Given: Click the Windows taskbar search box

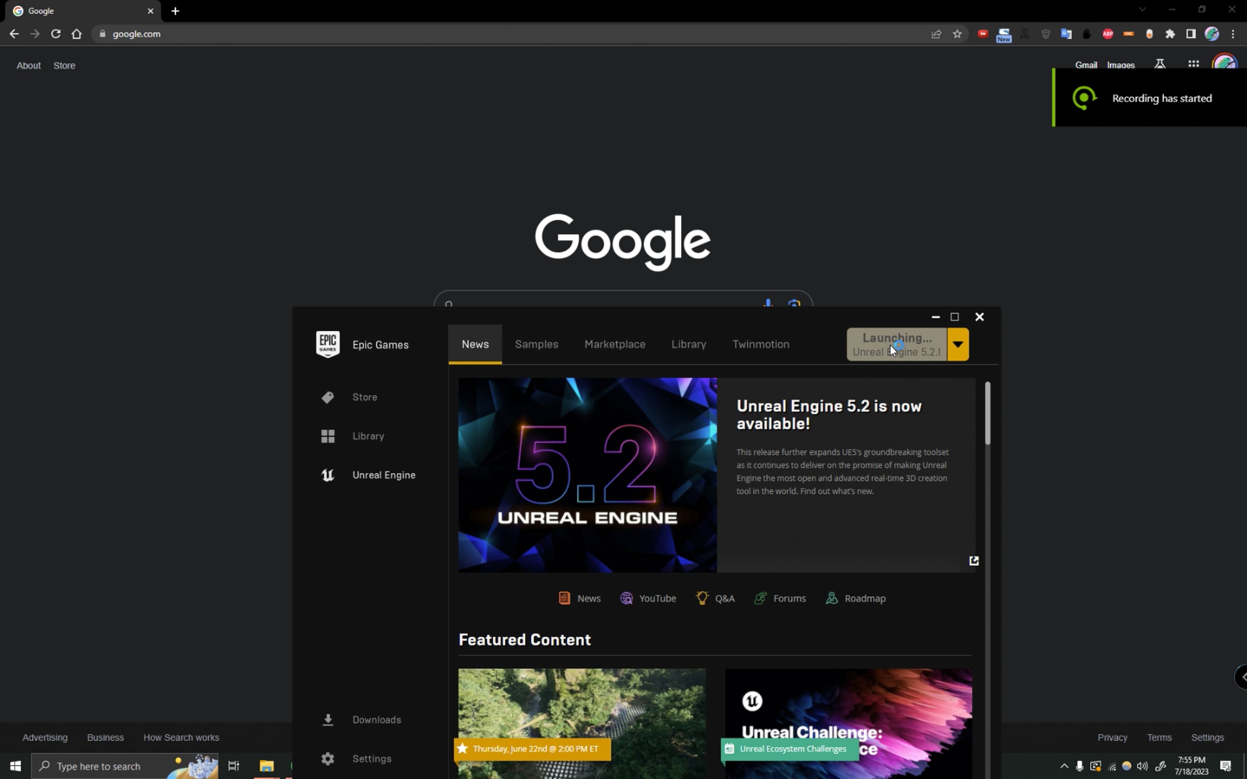Looking at the screenshot, I should click(x=99, y=766).
